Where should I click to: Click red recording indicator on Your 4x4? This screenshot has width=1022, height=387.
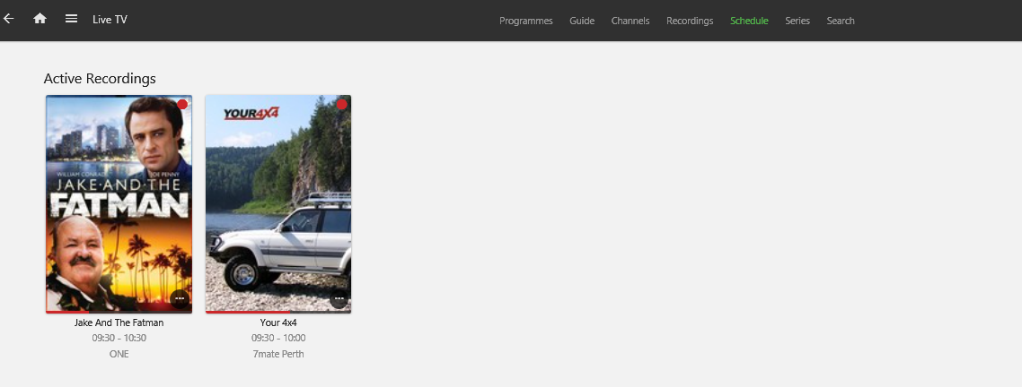341,104
